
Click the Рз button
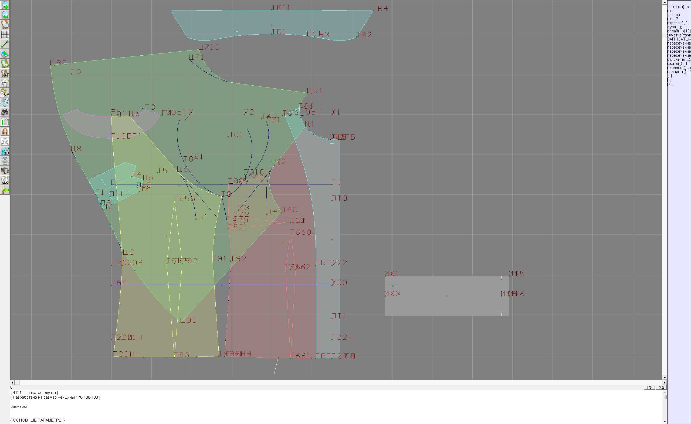649,387
